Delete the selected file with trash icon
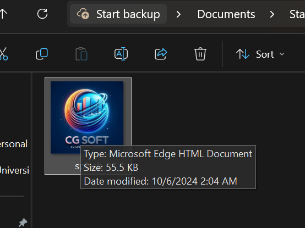This screenshot has height=228, width=305. [200, 54]
